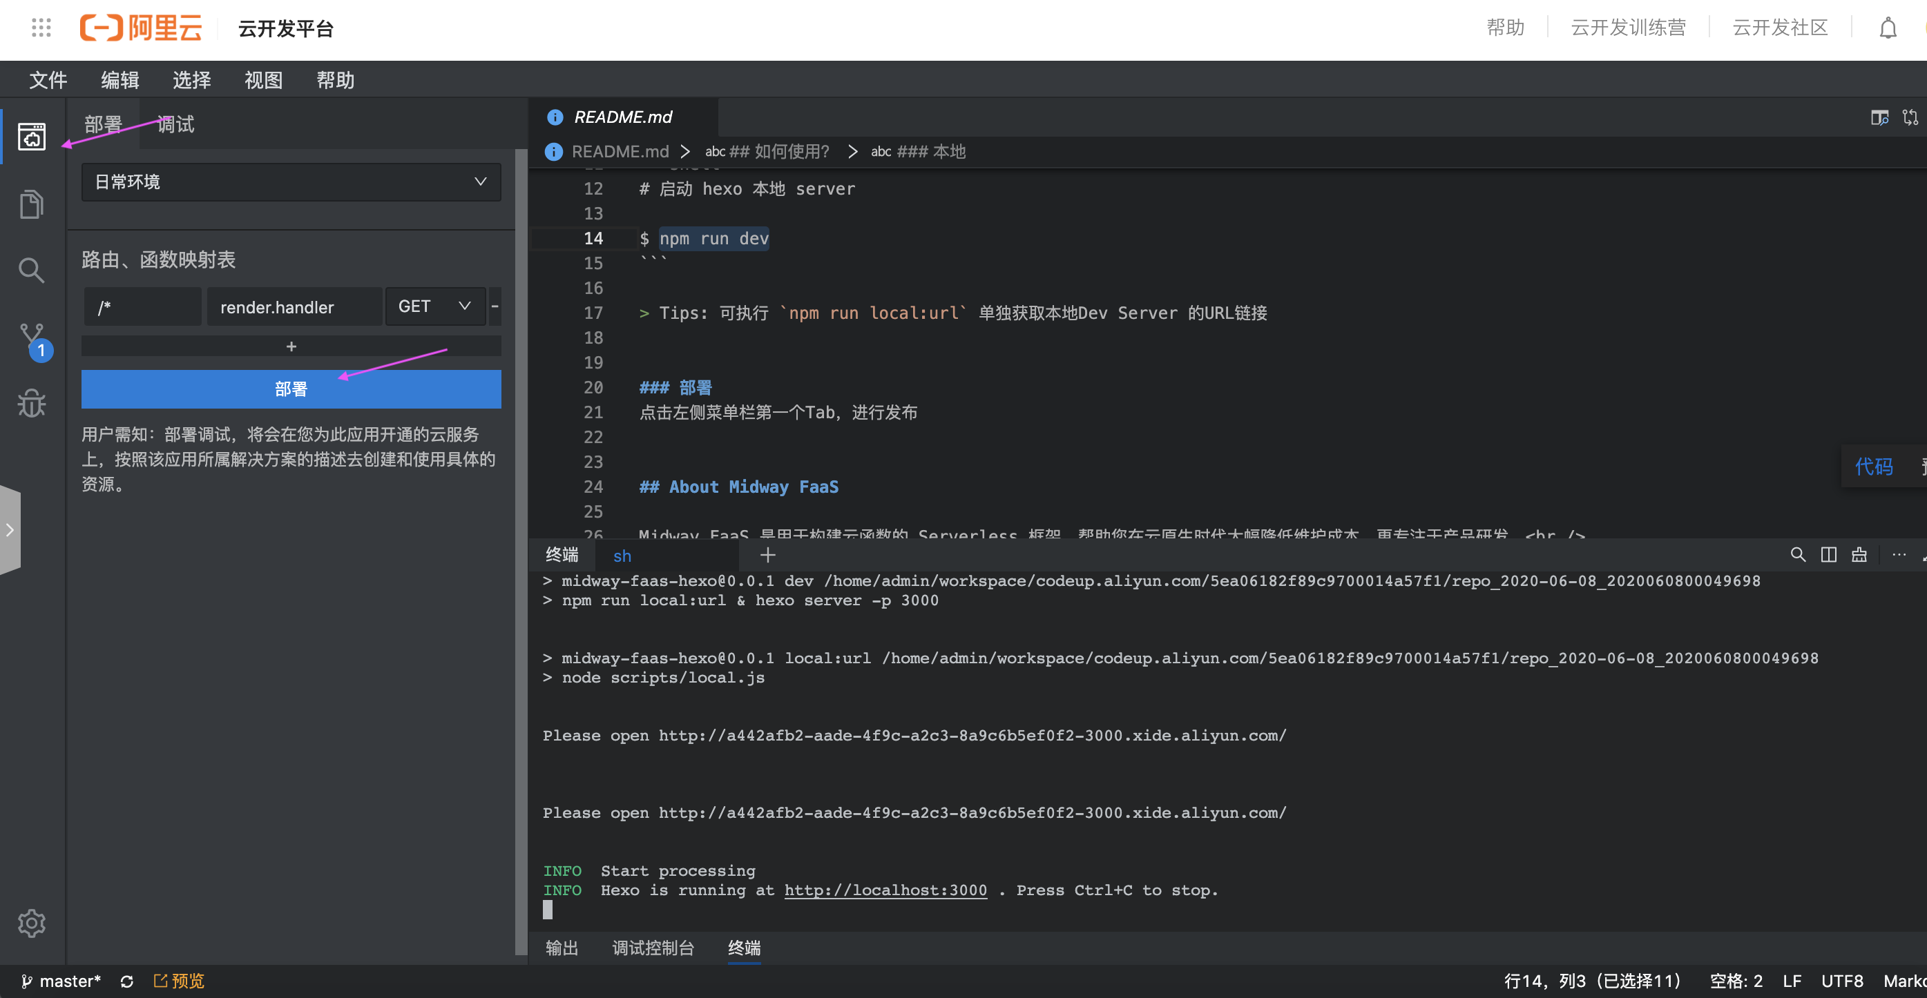
Task: Click the top-right 帮助 link
Action: [x=1505, y=28]
